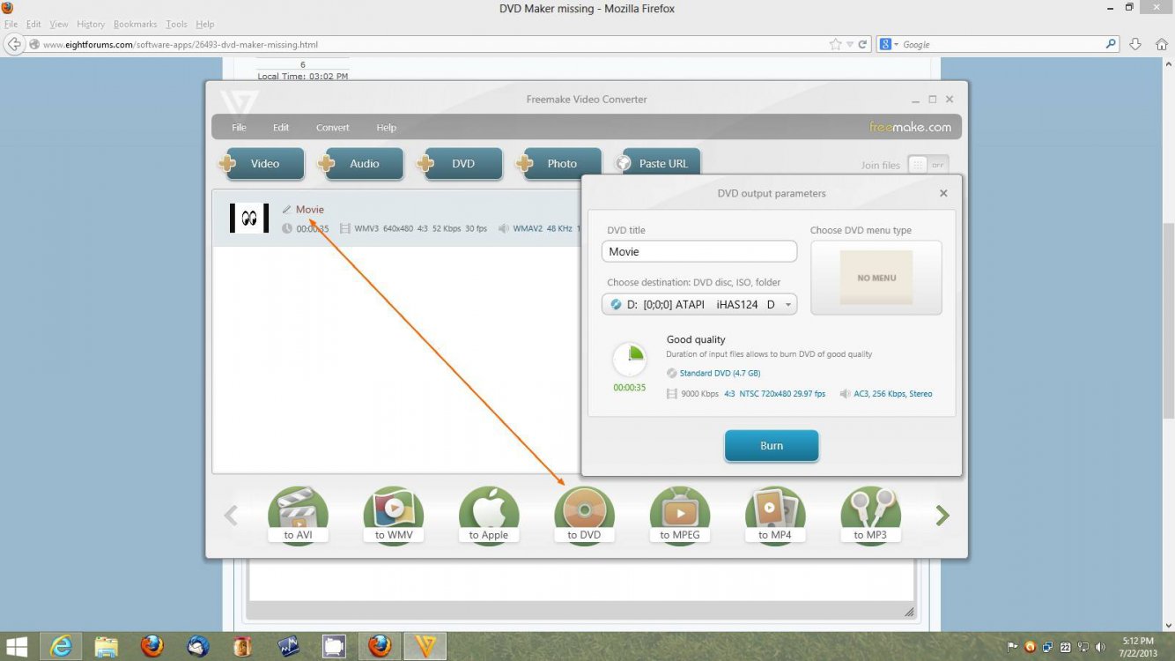Choose the to MP3 output format
The image size is (1175, 661).
click(870, 515)
